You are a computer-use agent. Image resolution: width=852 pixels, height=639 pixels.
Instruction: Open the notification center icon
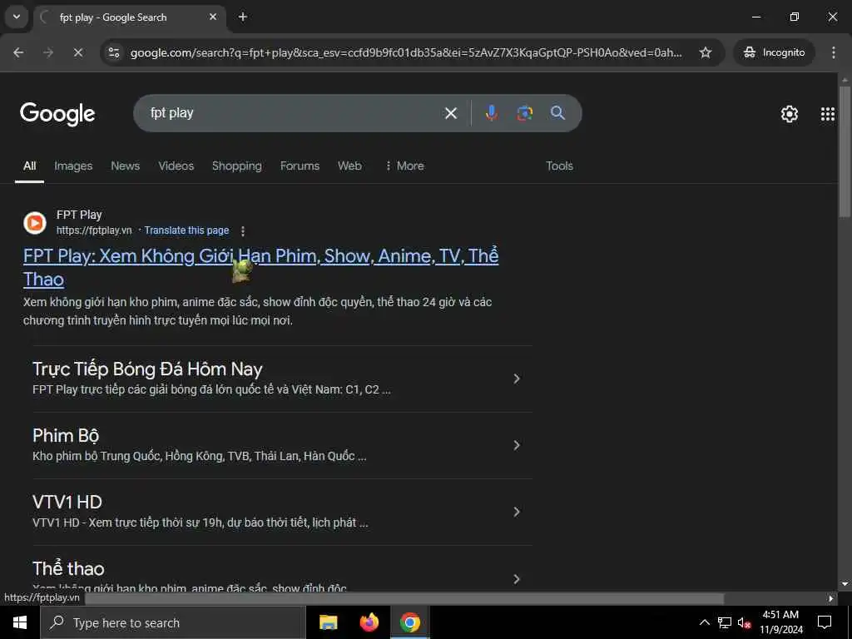[x=825, y=622]
